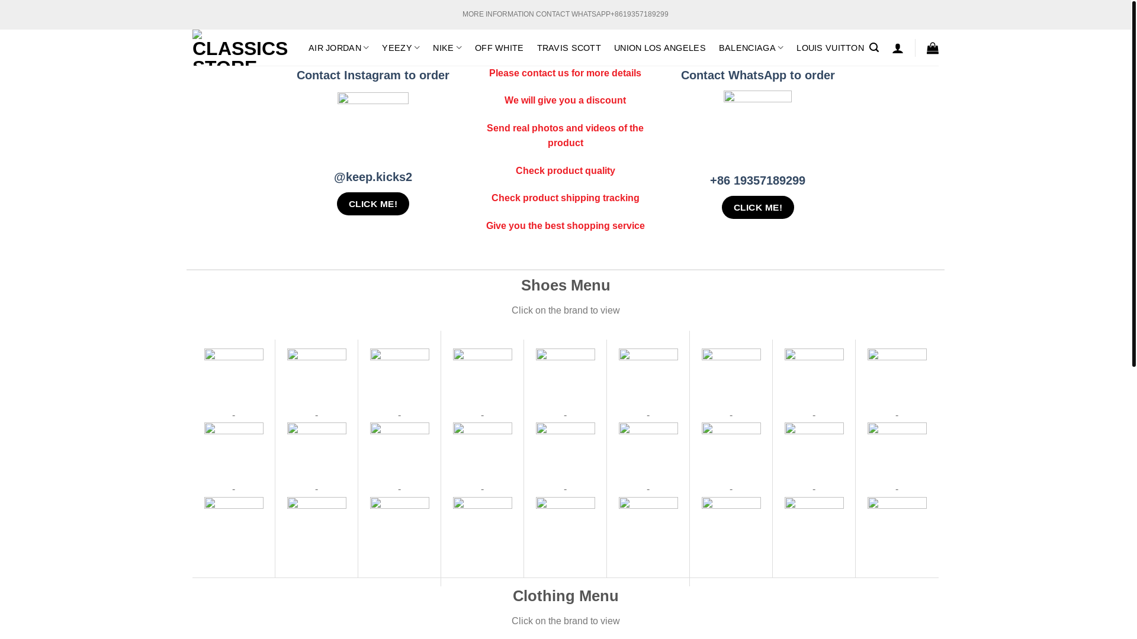Select top banner WhatsApp contact text
The height and width of the screenshot is (639, 1137).
(566, 14)
